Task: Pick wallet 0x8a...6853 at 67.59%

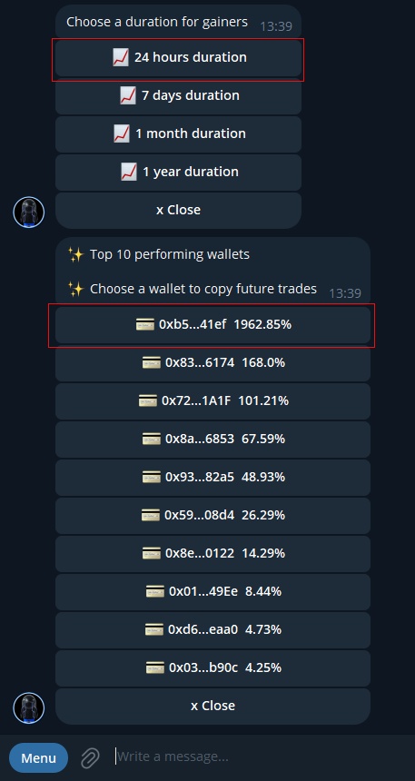Action: click(212, 440)
